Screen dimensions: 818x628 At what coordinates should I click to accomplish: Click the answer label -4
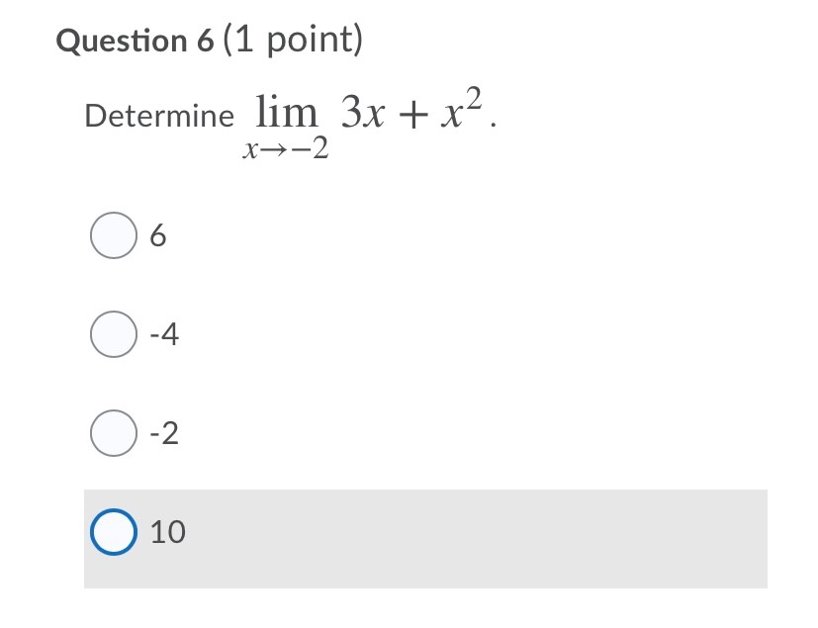164,334
